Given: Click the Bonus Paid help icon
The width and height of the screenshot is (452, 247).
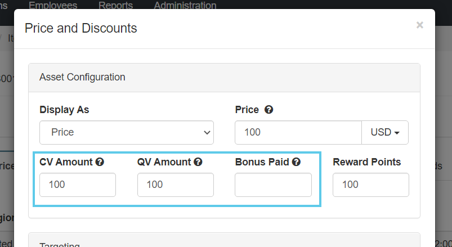Looking at the screenshot, I should pyautogui.click(x=296, y=162).
